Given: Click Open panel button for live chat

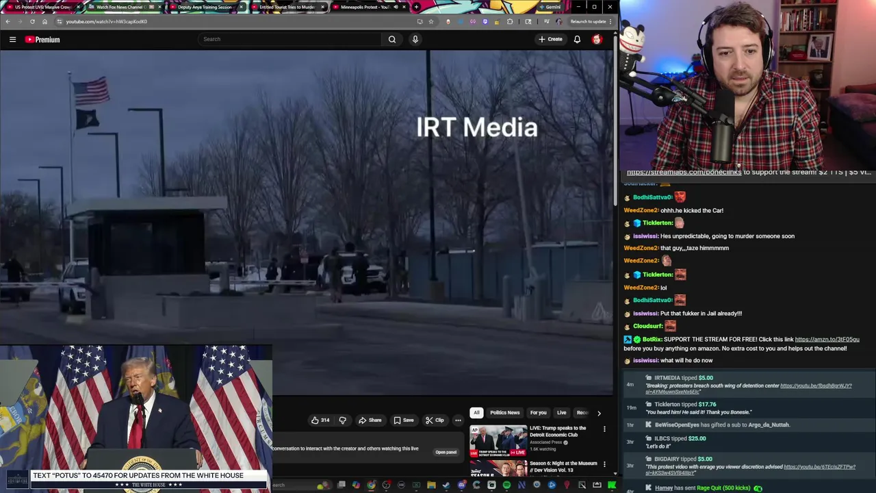Looking at the screenshot, I should pyautogui.click(x=446, y=452).
